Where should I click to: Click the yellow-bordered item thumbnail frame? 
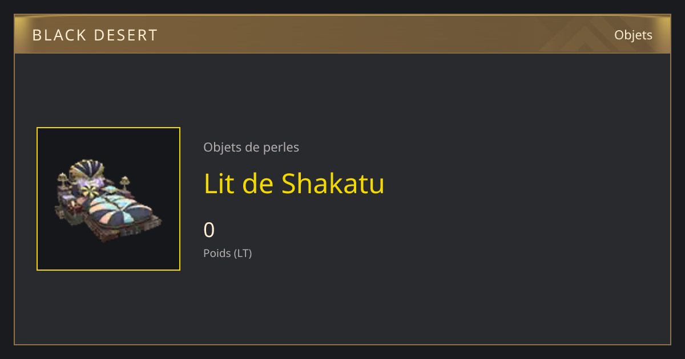(108, 199)
